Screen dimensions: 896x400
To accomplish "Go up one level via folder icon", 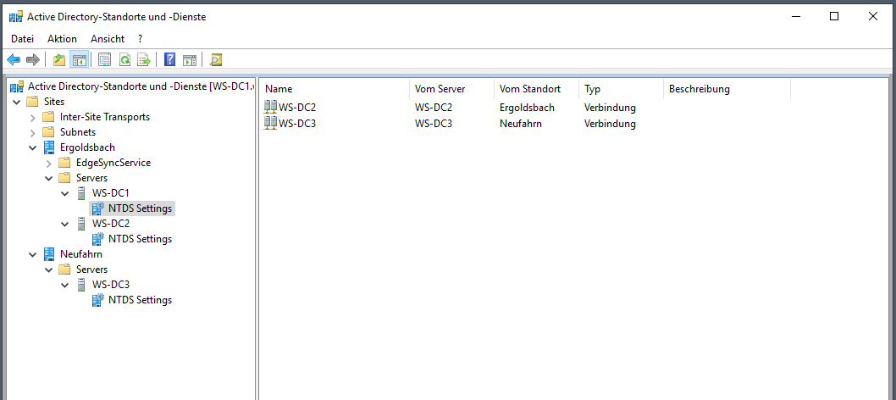I will click(58, 59).
